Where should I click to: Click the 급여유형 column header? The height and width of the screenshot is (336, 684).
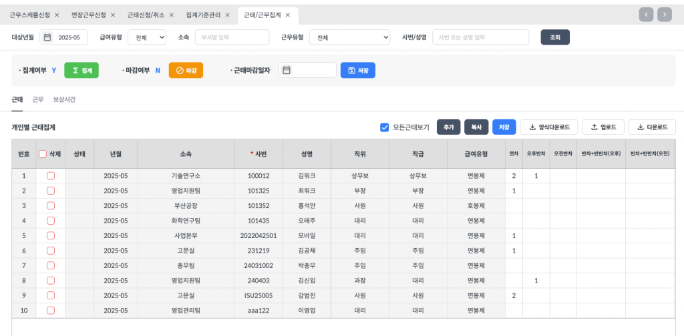pos(476,153)
